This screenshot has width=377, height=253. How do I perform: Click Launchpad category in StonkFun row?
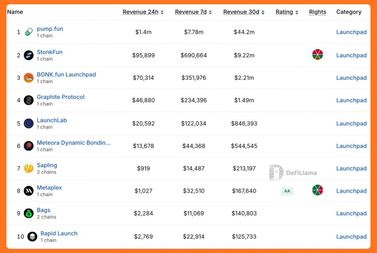pyautogui.click(x=352, y=55)
